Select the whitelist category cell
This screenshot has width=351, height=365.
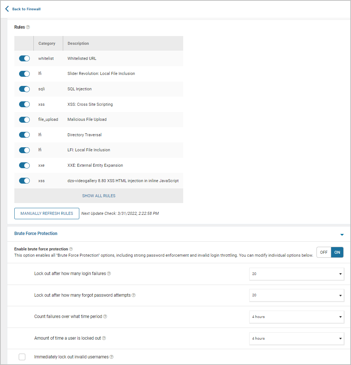tap(46, 58)
